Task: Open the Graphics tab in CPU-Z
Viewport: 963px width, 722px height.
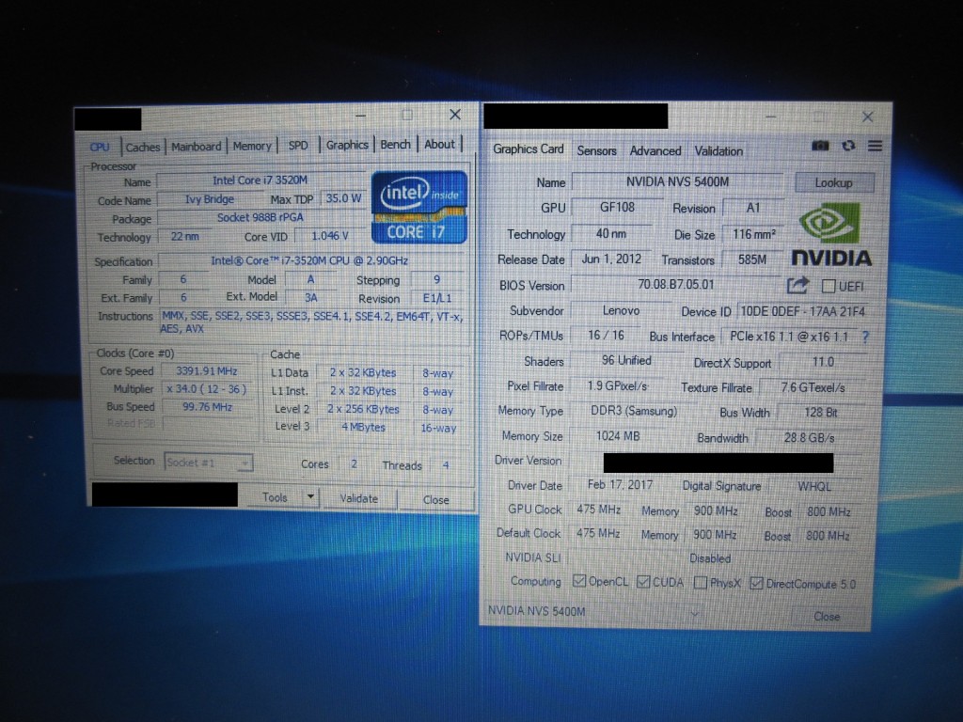Action: 347,145
